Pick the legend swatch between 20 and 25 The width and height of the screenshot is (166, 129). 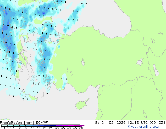tap(47, 126)
